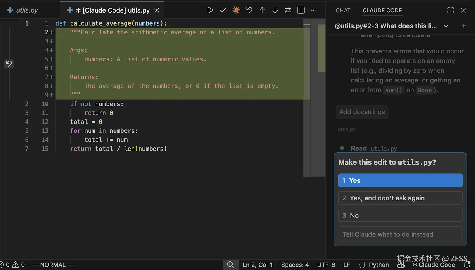Click the magnifier icon in the status bar
This screenshot has width=475, height=270.
(230, 265)
